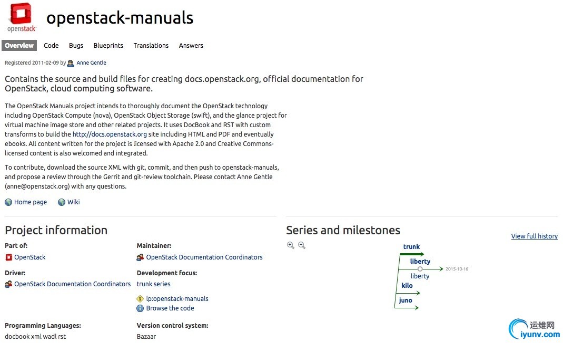Open the Translations tab
Screen dimensions: 563x343
click(151, 46)
